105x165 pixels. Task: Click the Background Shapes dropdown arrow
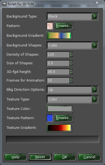95,45
